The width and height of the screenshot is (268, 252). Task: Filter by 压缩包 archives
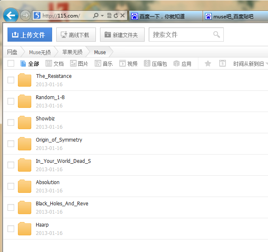pos(155,64)
